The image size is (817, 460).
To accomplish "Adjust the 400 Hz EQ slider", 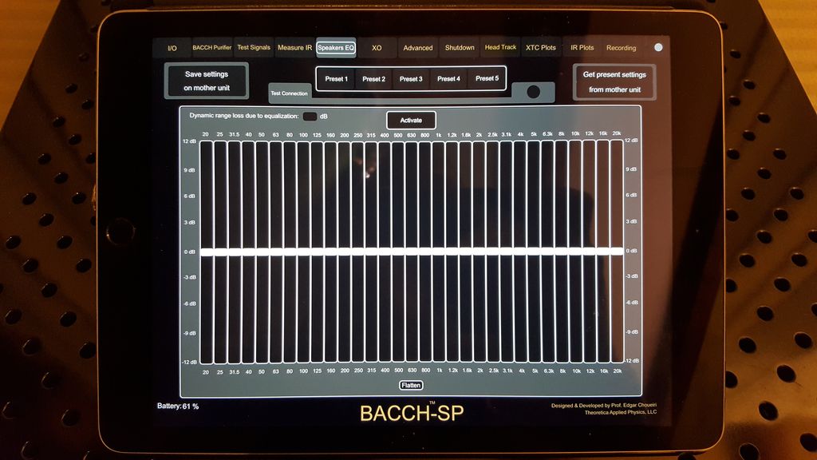I will tap(385, 252).
